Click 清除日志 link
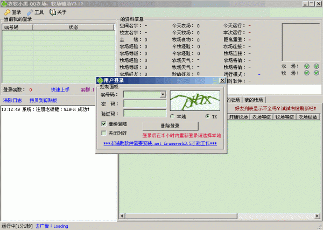The width and height of the screenshot is (323, 230). click(x=12, y=101)
